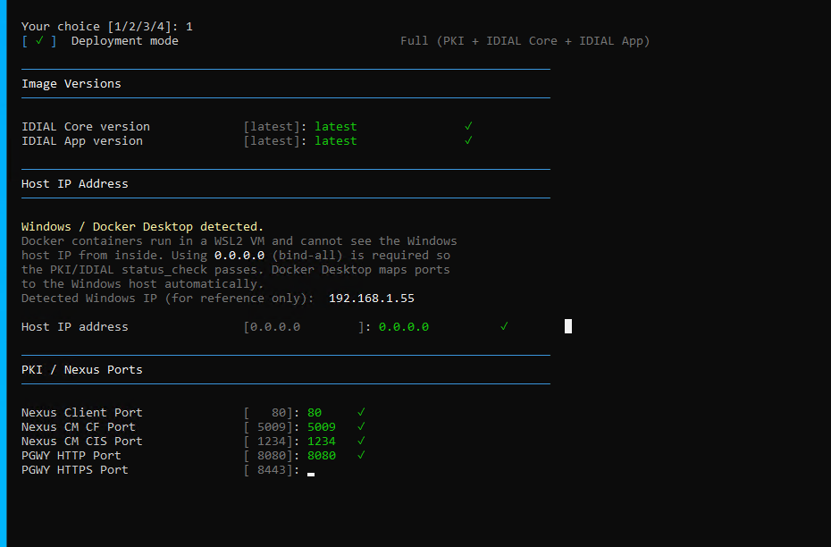
Task: Click the checkmark on Nexus Client Port row
Action: click(361, 412)
